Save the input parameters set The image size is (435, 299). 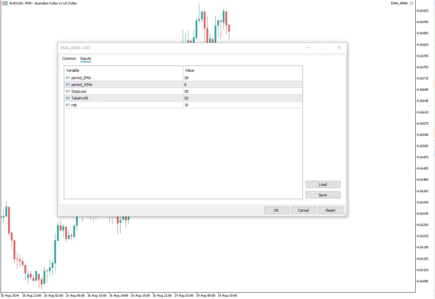323,195
